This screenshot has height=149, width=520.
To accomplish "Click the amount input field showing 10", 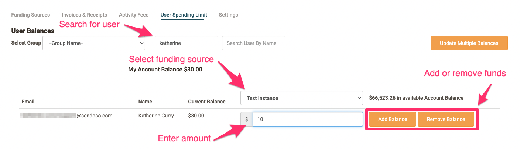I will (308, 119).
